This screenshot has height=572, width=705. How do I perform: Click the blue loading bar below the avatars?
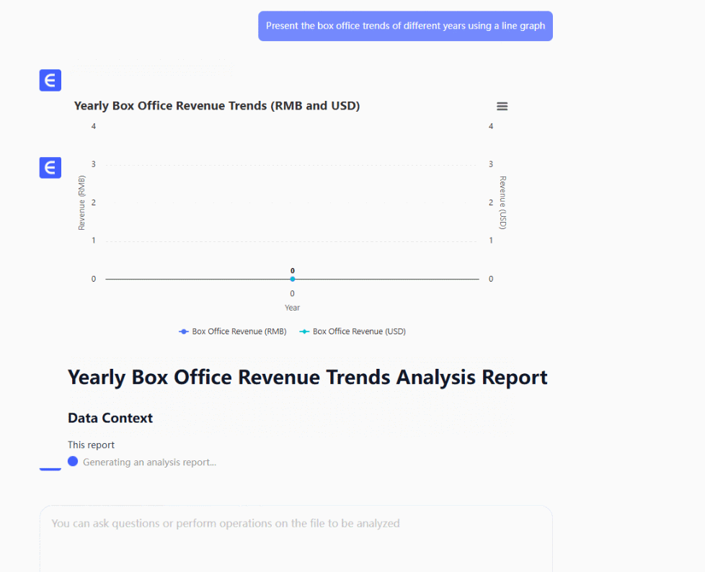[50, 470]
